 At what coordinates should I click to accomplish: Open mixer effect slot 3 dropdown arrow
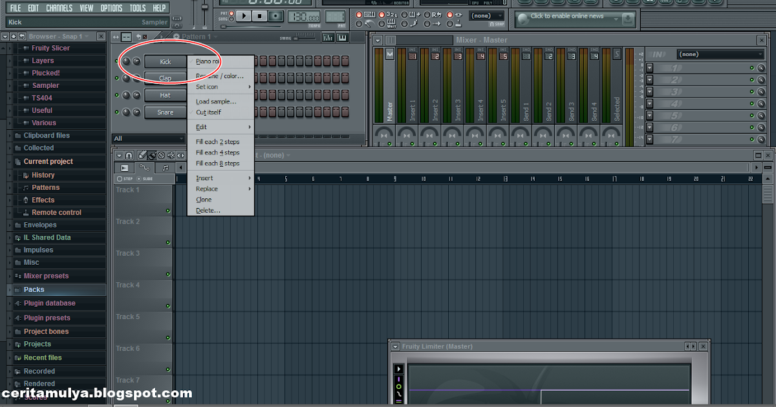pos(650,92)
